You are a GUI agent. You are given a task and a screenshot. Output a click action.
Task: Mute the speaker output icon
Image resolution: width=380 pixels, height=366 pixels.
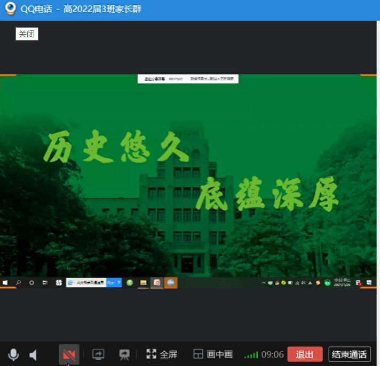point(33,355)
